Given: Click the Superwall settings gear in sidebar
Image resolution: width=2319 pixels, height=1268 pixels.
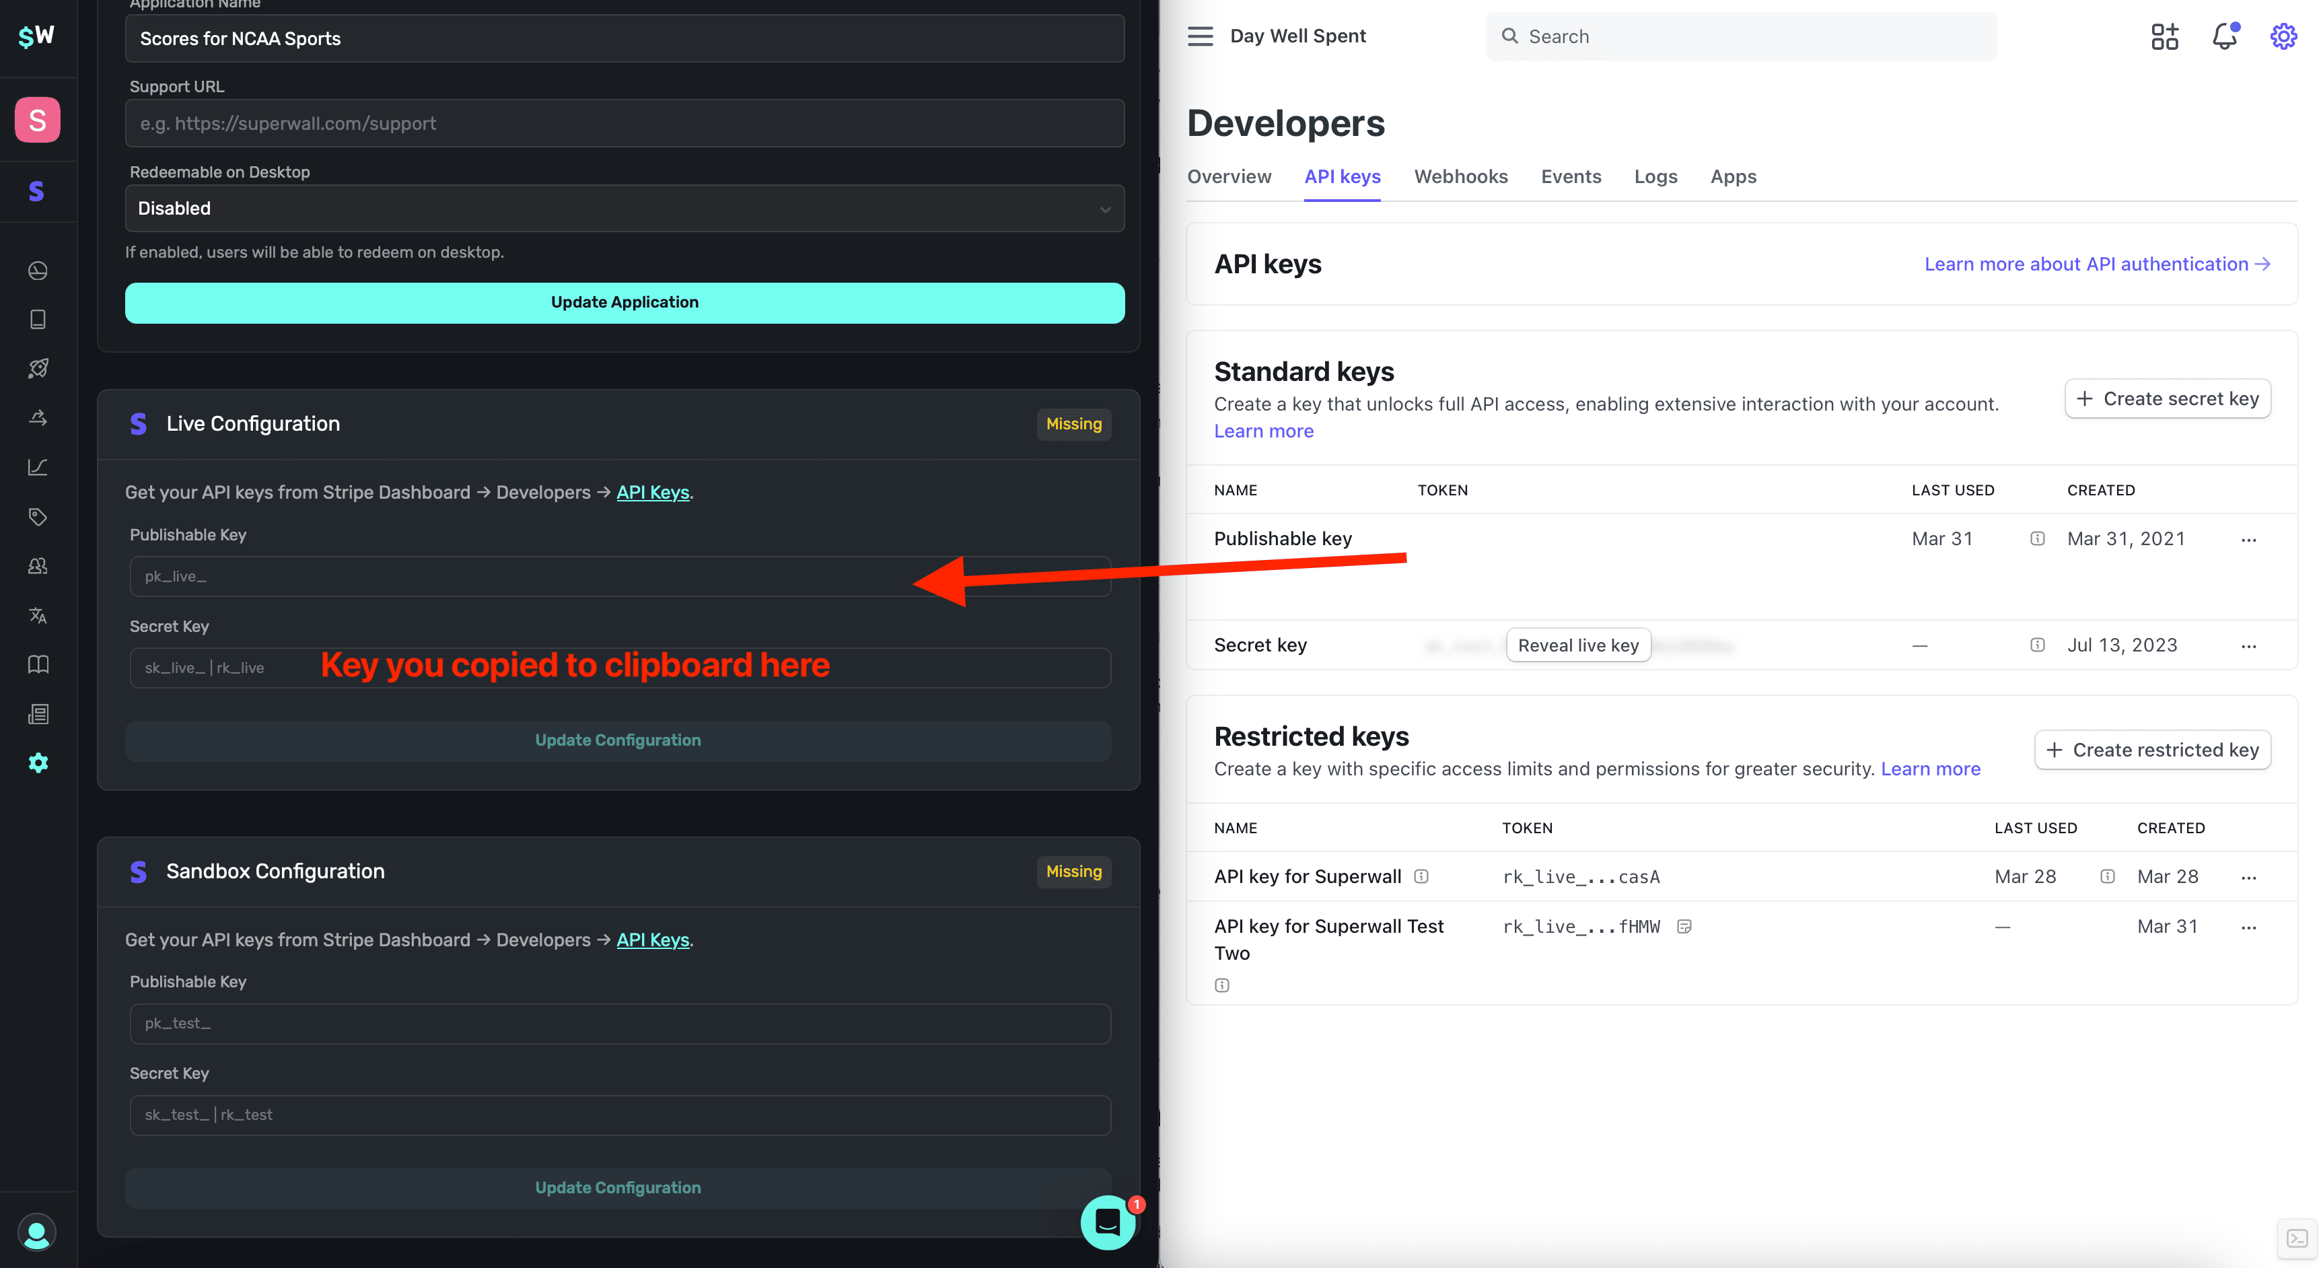Looking at the screenshot, I should [x=38, y=763].
